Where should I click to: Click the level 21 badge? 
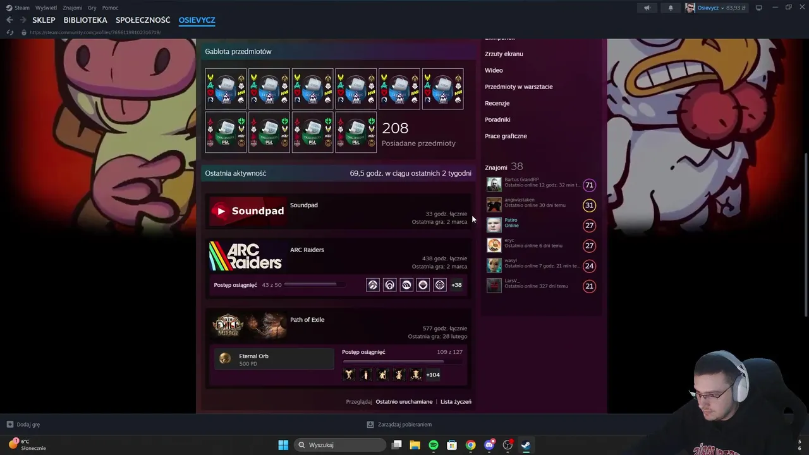(589, 286)
